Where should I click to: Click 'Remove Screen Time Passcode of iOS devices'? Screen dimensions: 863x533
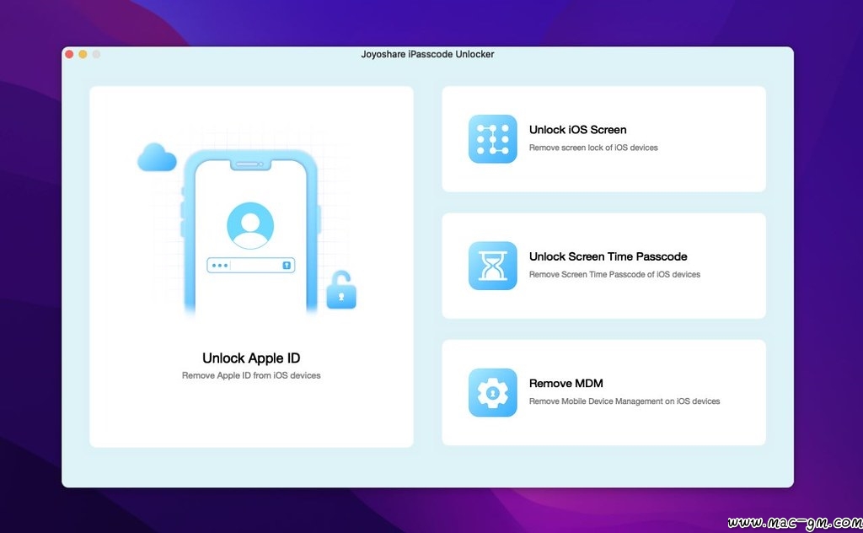[614, 274]
